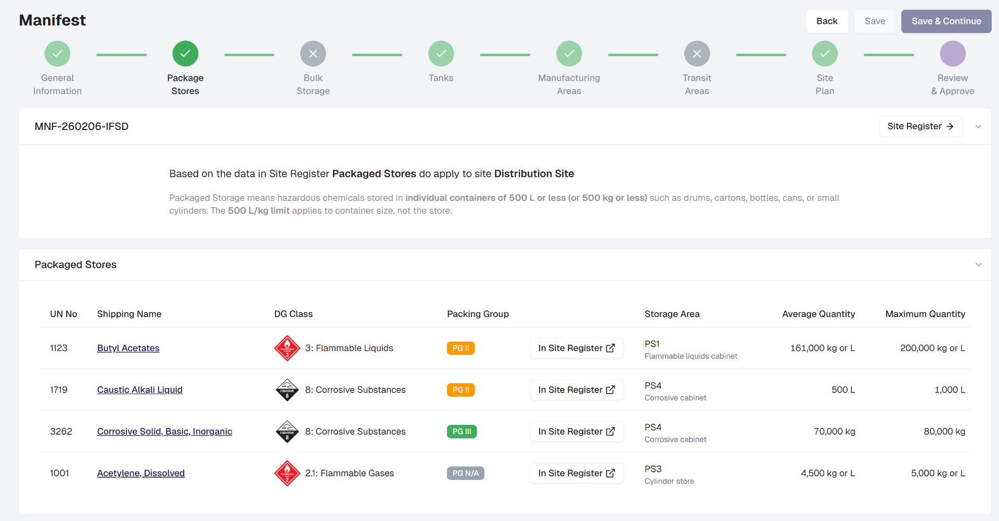Expand the MNF-260206-IFSD header chevron

click(x=979, y=126)
